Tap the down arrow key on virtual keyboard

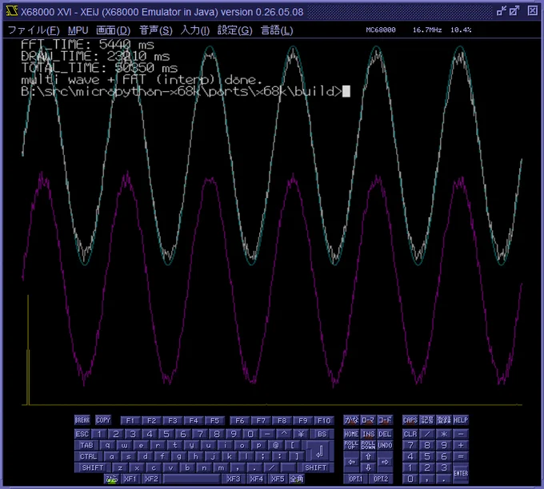coord(368,467)
